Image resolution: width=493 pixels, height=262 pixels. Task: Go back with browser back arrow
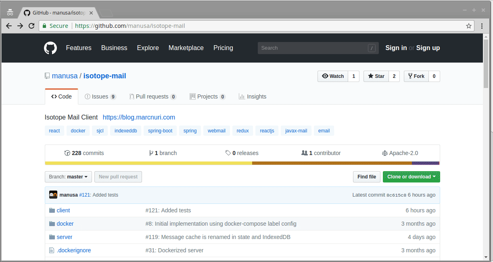click(x=9, y=26)
